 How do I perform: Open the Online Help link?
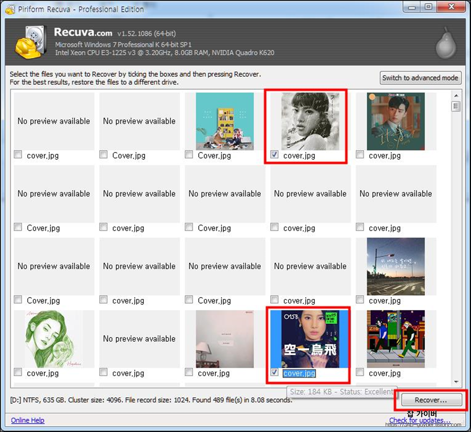(x=28, y=420)
